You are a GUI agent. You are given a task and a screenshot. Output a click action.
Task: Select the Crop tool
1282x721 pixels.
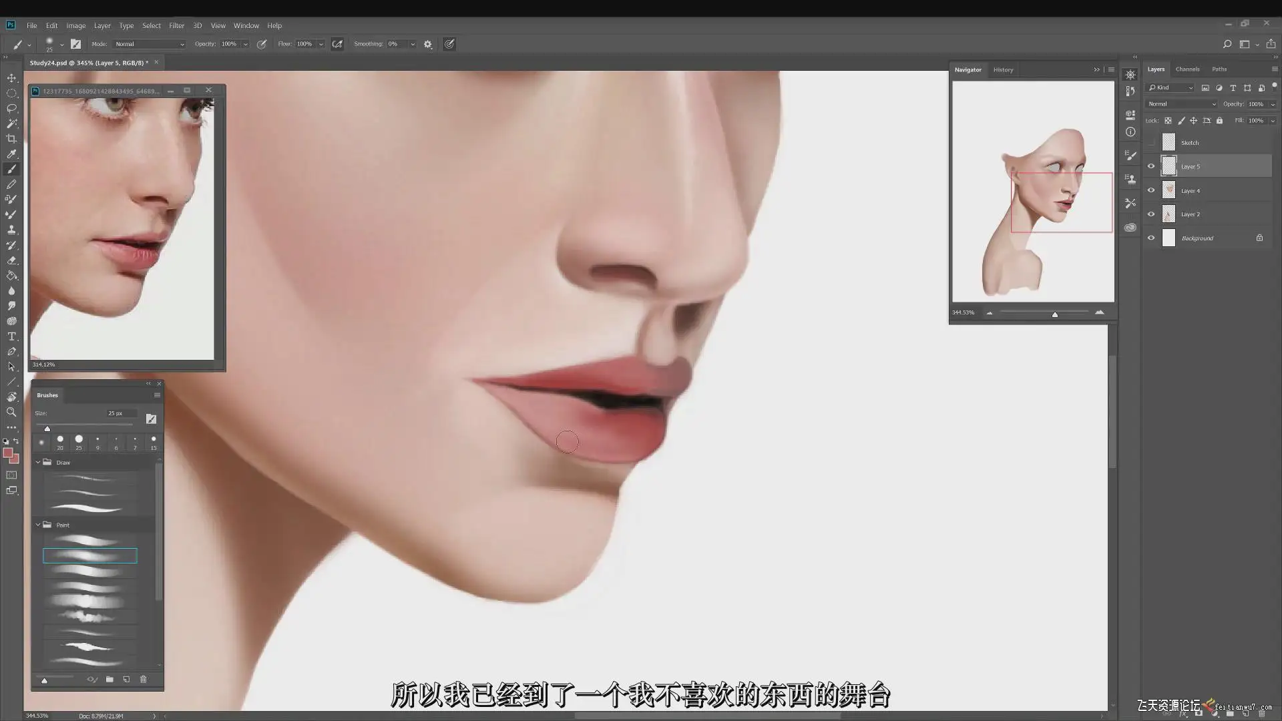(11, 139)
